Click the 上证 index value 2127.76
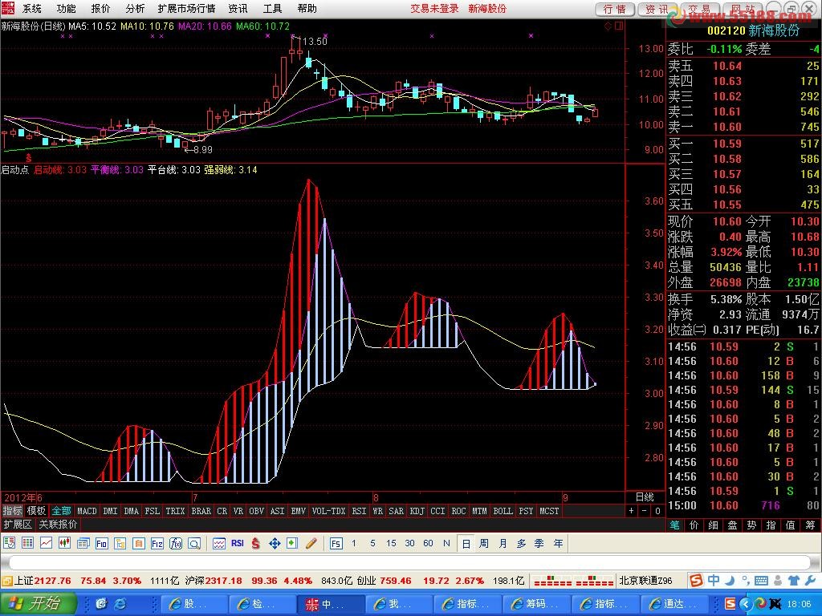The height and width of the screenshot is (616, 822). tap(52, 581)
